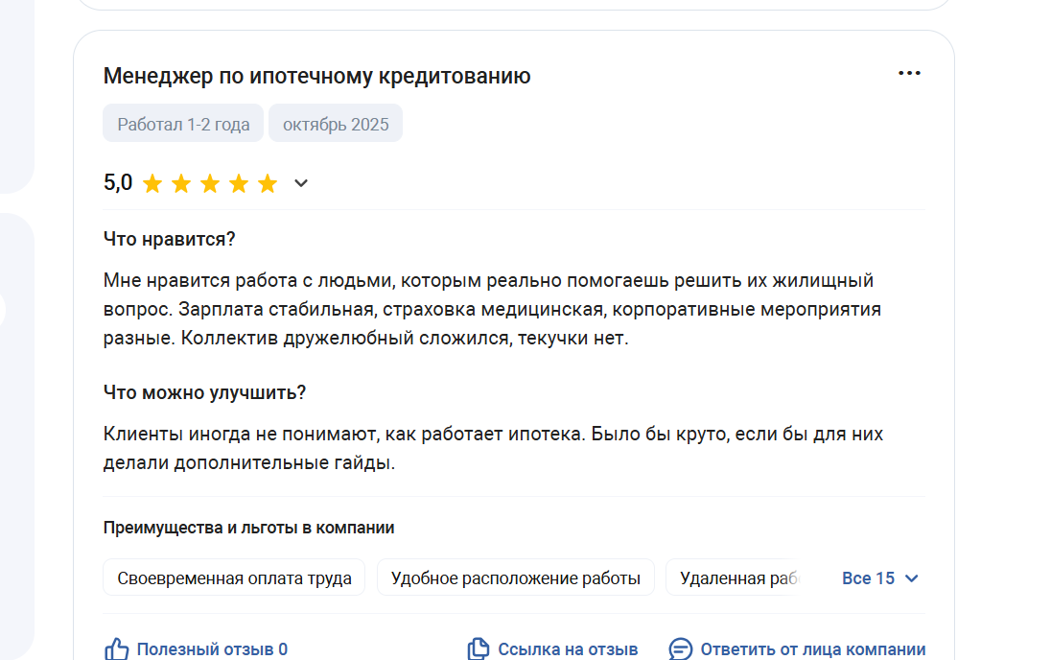Viewport: 1051px width, 660px height.
Task: Select the partially visible Удаленная работа chip
Action: (x=735, y=578)
